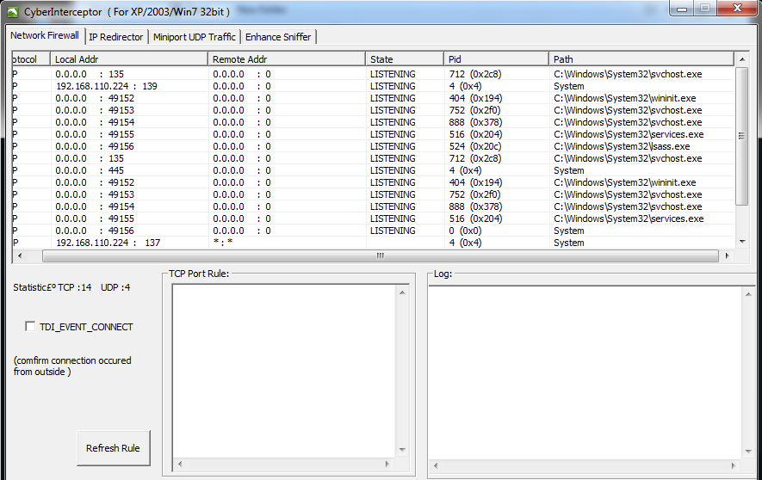Click connection list horizontal scroll right arrow
Image resolution: width=762 pixels, height=480 pixels.
coord(727,255)
